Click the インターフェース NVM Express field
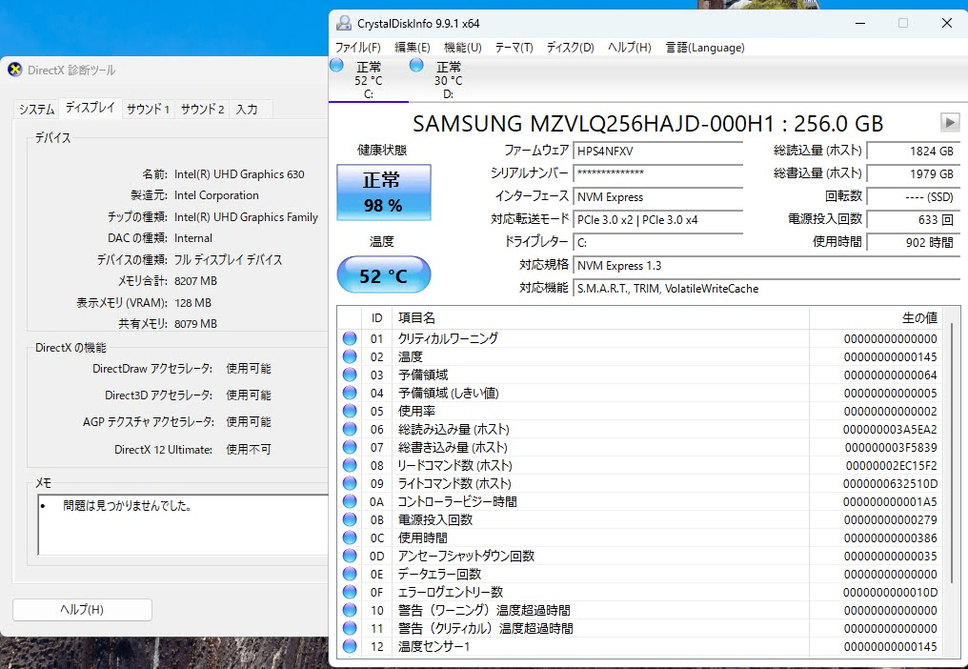Image resolution: width=968 pixels, height=669 pixels. point(657,197)
